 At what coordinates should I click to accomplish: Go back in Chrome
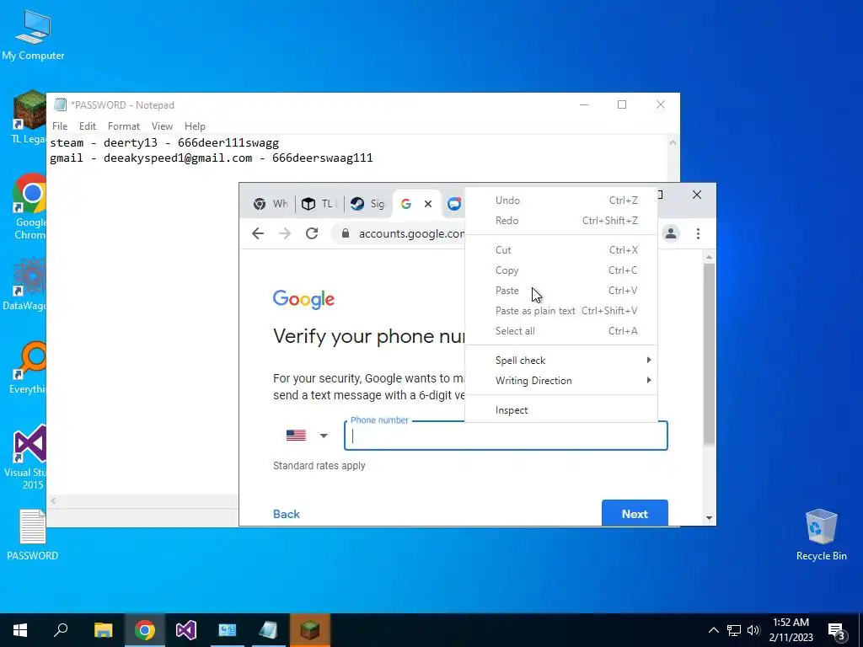(258, 233)
